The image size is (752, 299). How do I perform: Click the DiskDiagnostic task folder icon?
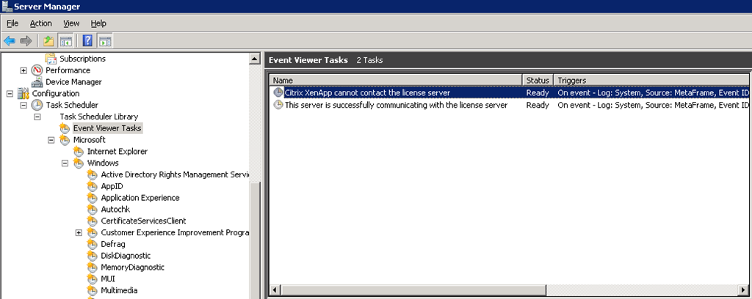(x=92, y=256)
